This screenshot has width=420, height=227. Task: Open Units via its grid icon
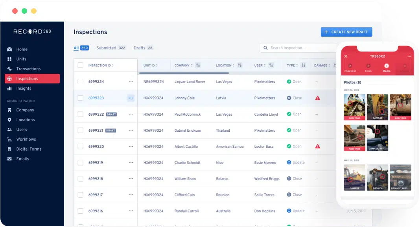click(9, 59)
